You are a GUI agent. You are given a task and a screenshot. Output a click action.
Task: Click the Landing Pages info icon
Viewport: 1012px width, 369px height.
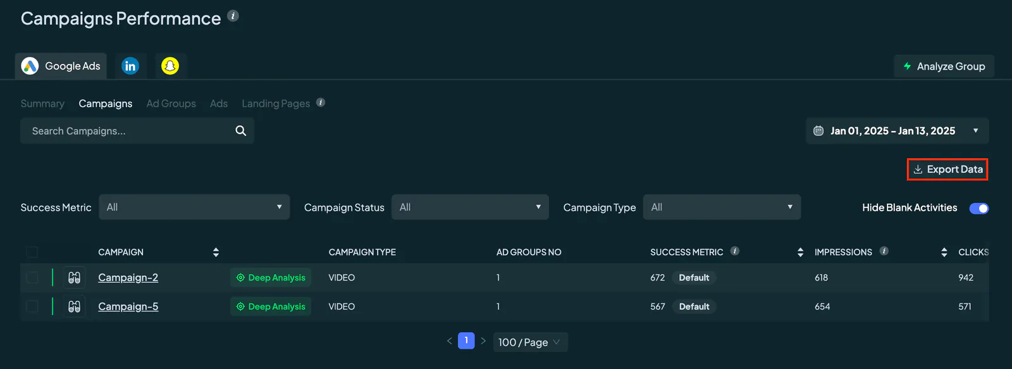[x=321, y=103]
